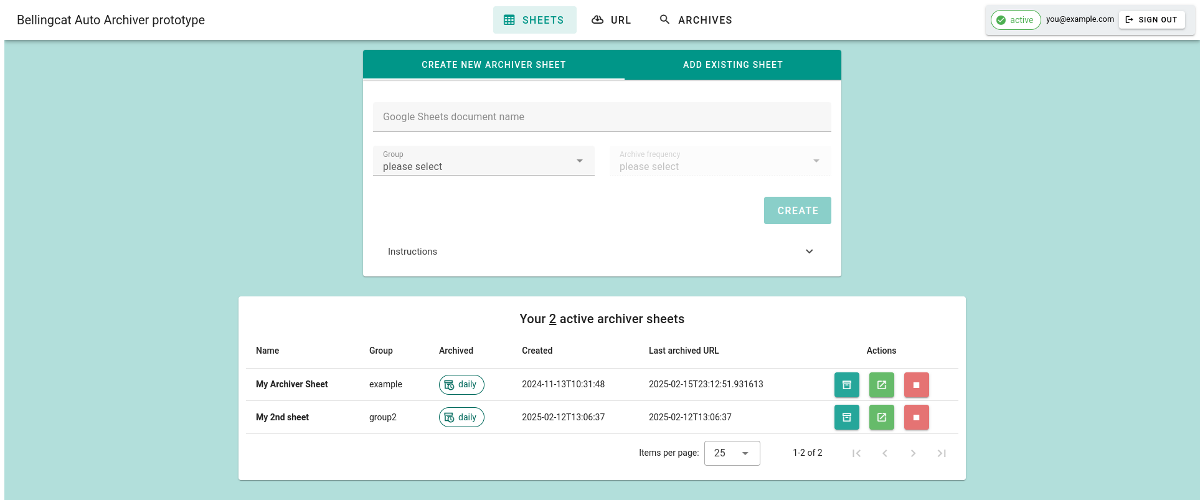Viewport: 1200px width, 500px height.
Task: Click Bellingcat Auto Archiver prototype title
Action: 111,20
